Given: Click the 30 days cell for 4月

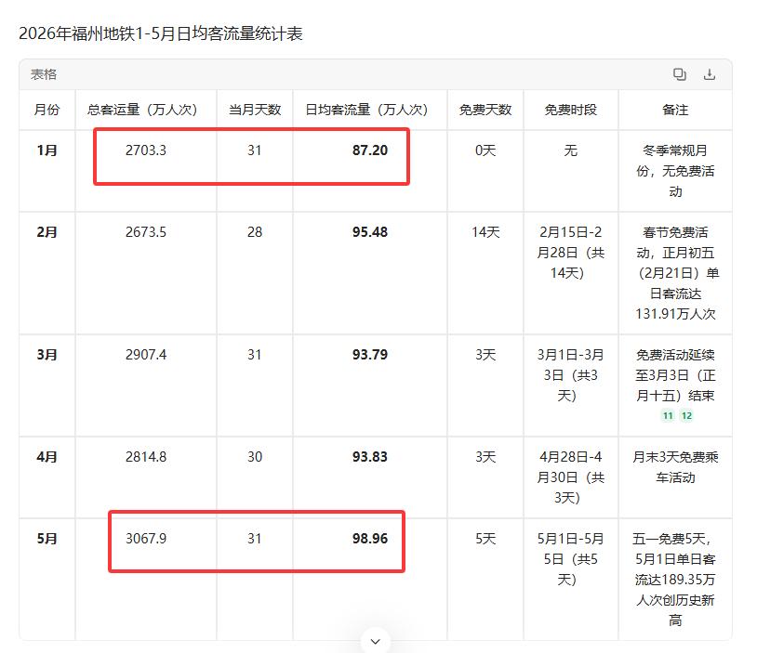Looking at the screenshot, I should coord(255,457).
